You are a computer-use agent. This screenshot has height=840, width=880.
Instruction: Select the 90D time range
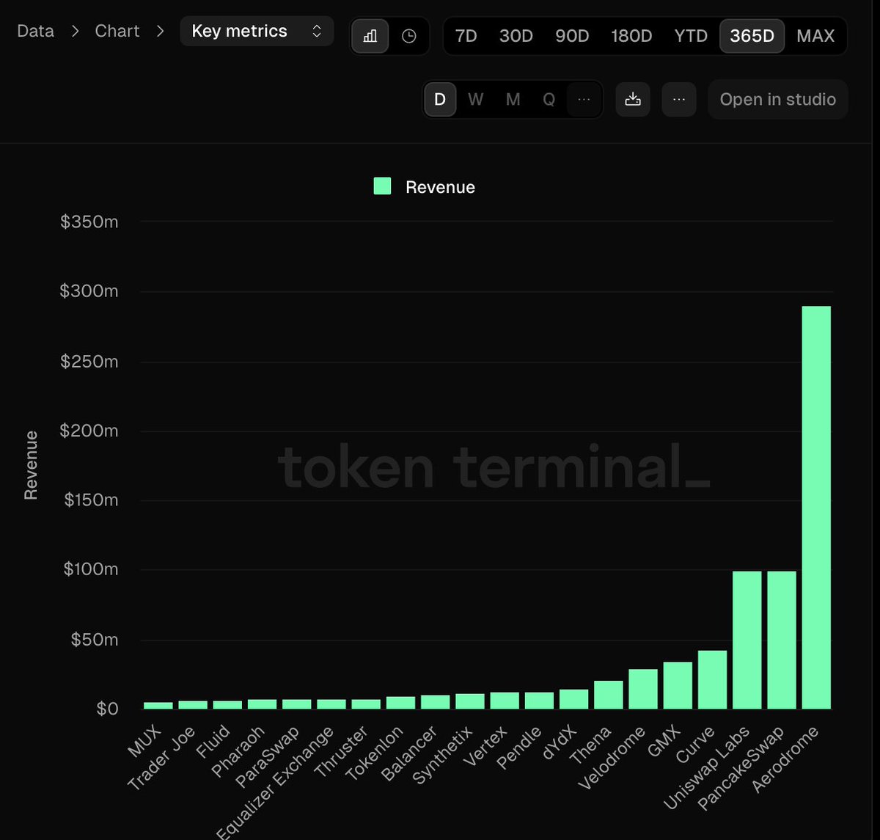pos(572,35)
